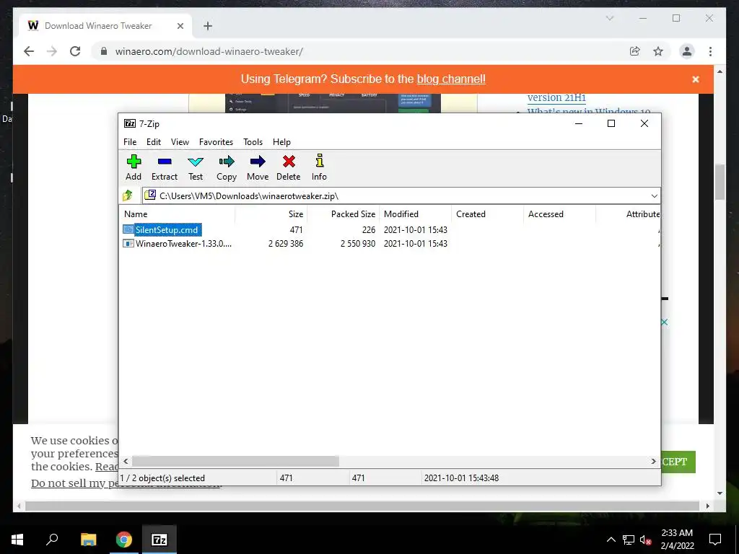Expand the 7-Zip path dropdown
The width and height of the screenshot is (739, 554).
(x=654, y=196)
